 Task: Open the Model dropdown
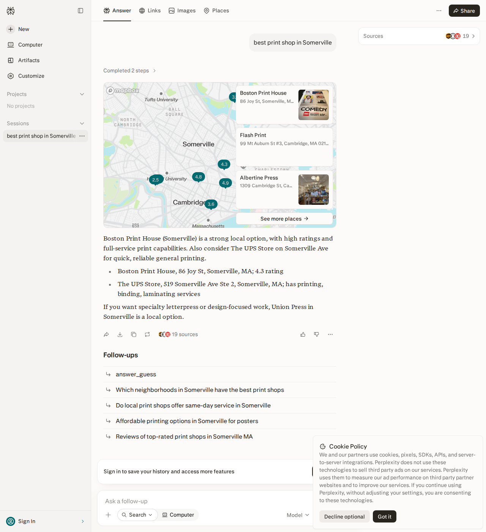coord(298,515)
